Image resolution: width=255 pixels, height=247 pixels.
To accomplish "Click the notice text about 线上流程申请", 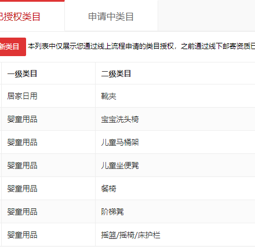I will coord(141,46).
